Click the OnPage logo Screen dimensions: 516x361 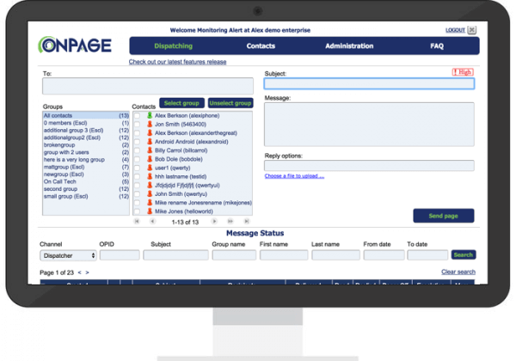[x=75, y=45]
